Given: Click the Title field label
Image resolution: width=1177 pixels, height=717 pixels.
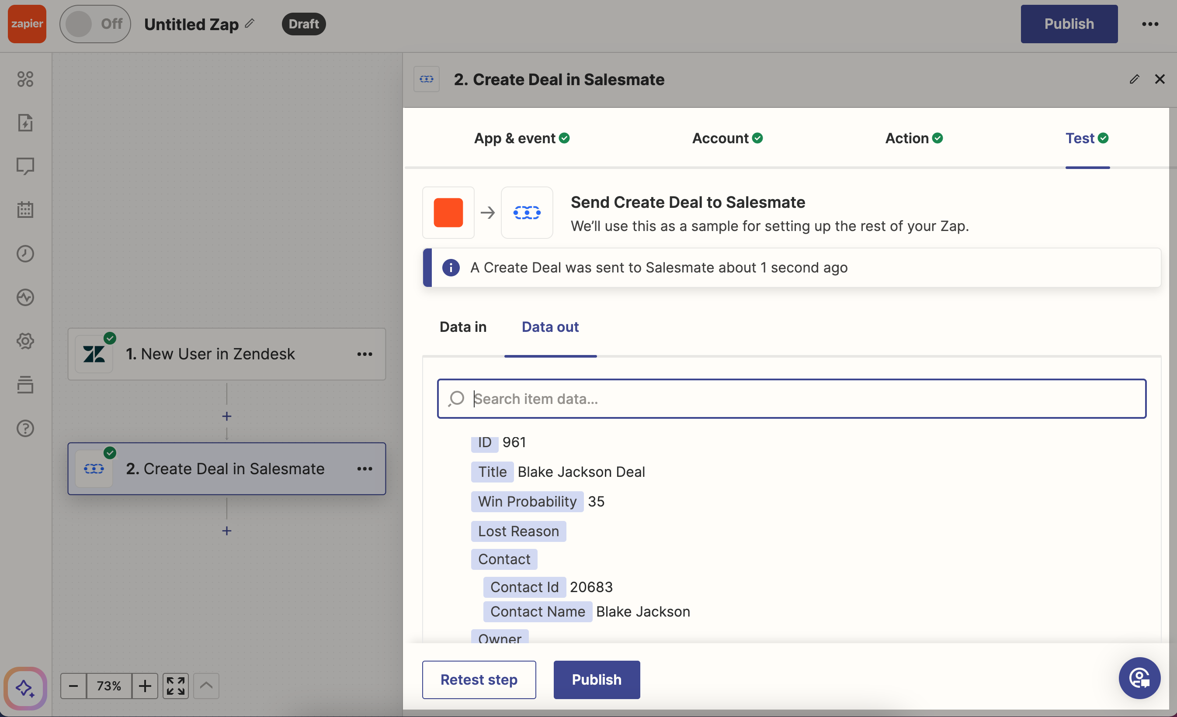Looking at the screenshot, I should click(x=492, y=472).
